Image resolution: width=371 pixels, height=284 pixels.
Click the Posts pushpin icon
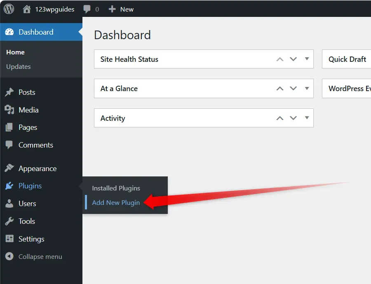9,92
